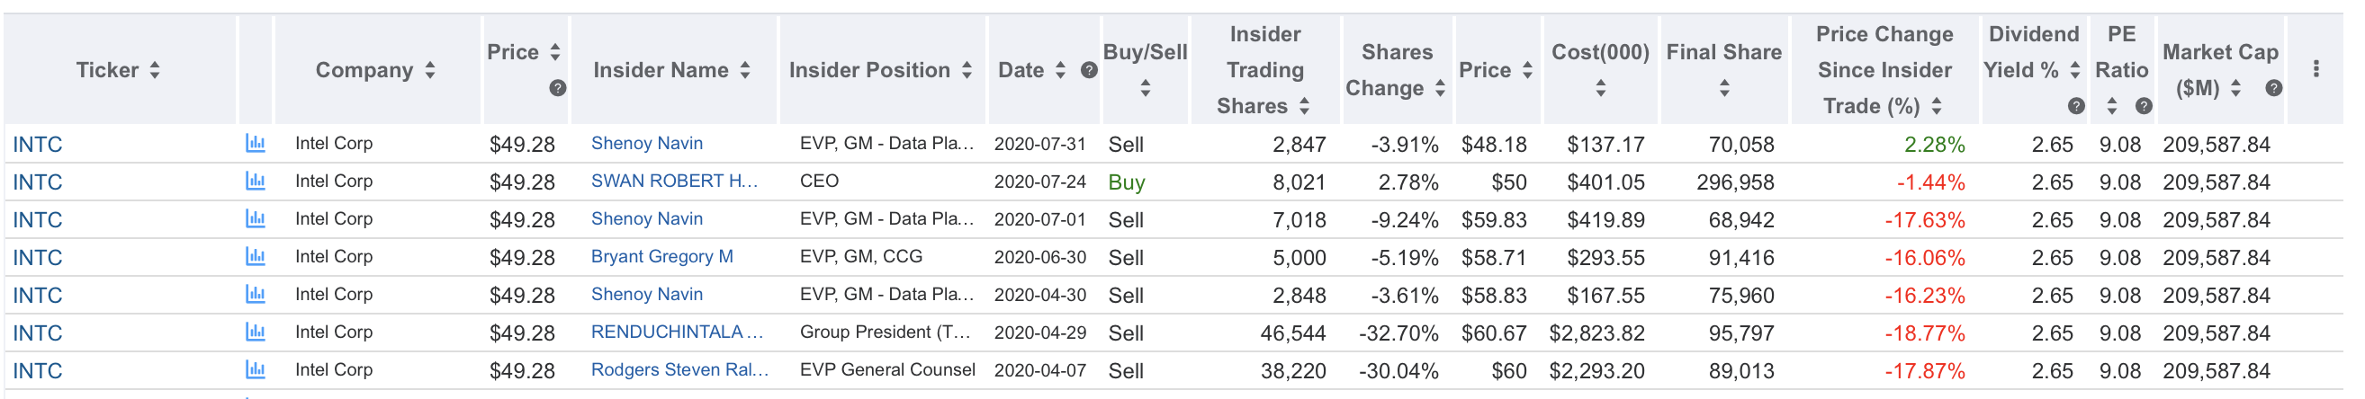The image size is (2365, 399).
Task: Open SWAN ROBERT insider profile link
Action: pos(674,181)
